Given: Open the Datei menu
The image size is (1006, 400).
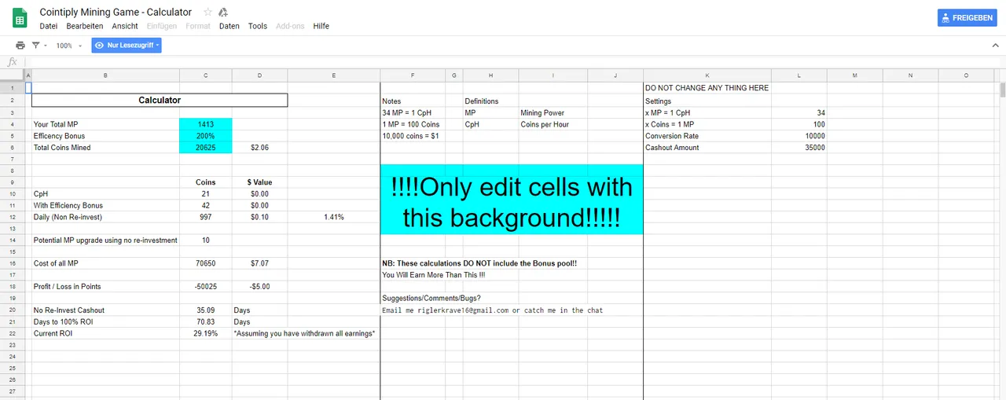Looking at the screenshot, I should (49, 26).
